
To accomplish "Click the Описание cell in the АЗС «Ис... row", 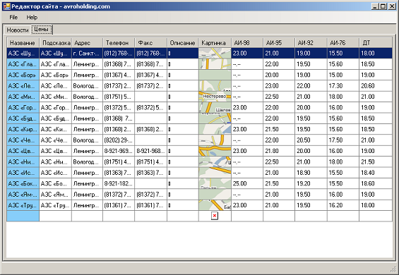I will [x=183, y=173].
